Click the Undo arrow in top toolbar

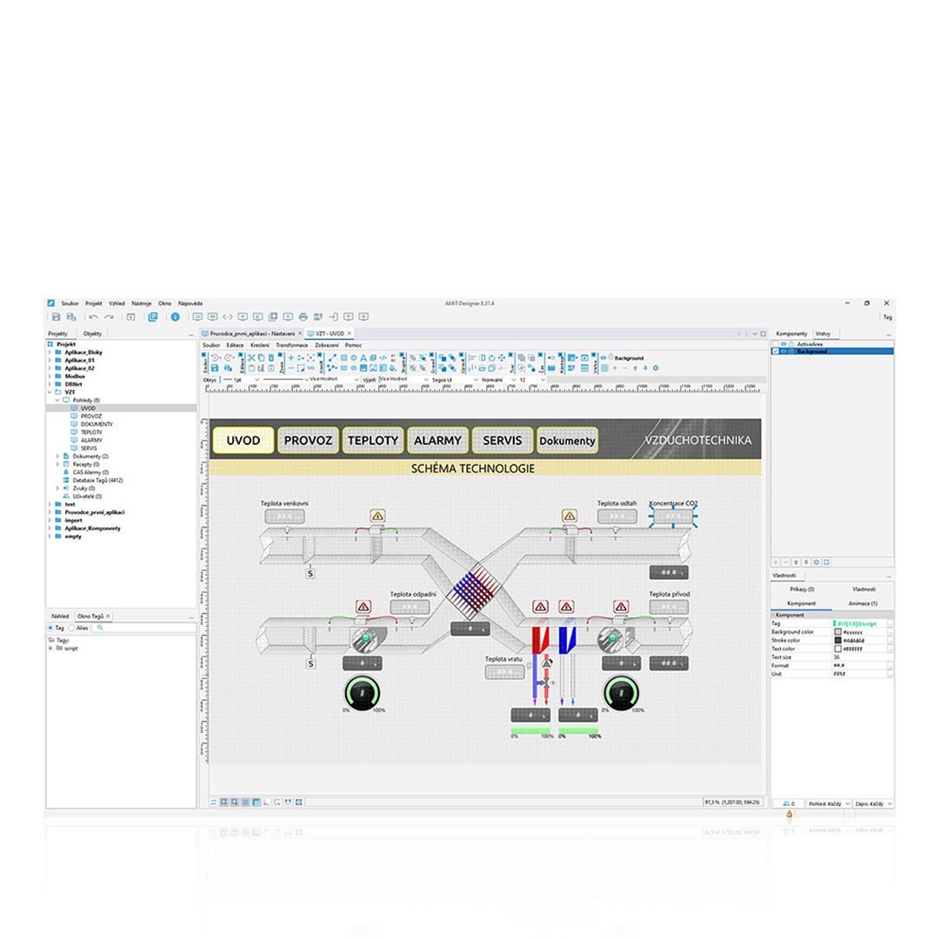point(93,317)
